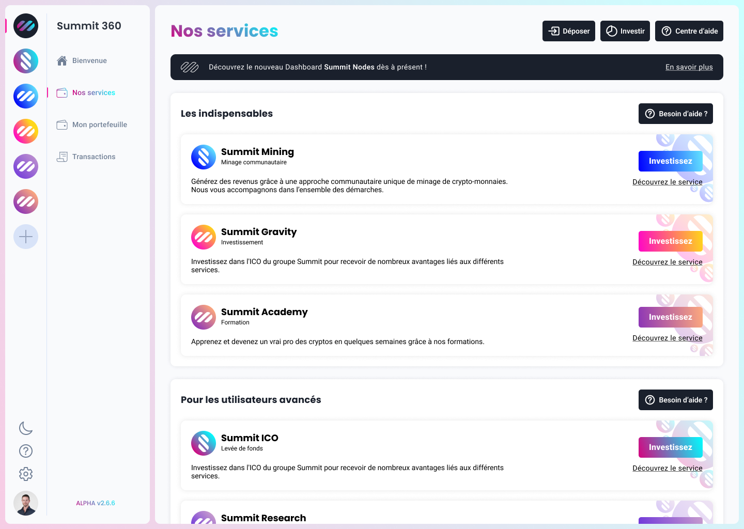Open the user profile avatar

pos(26,503)
